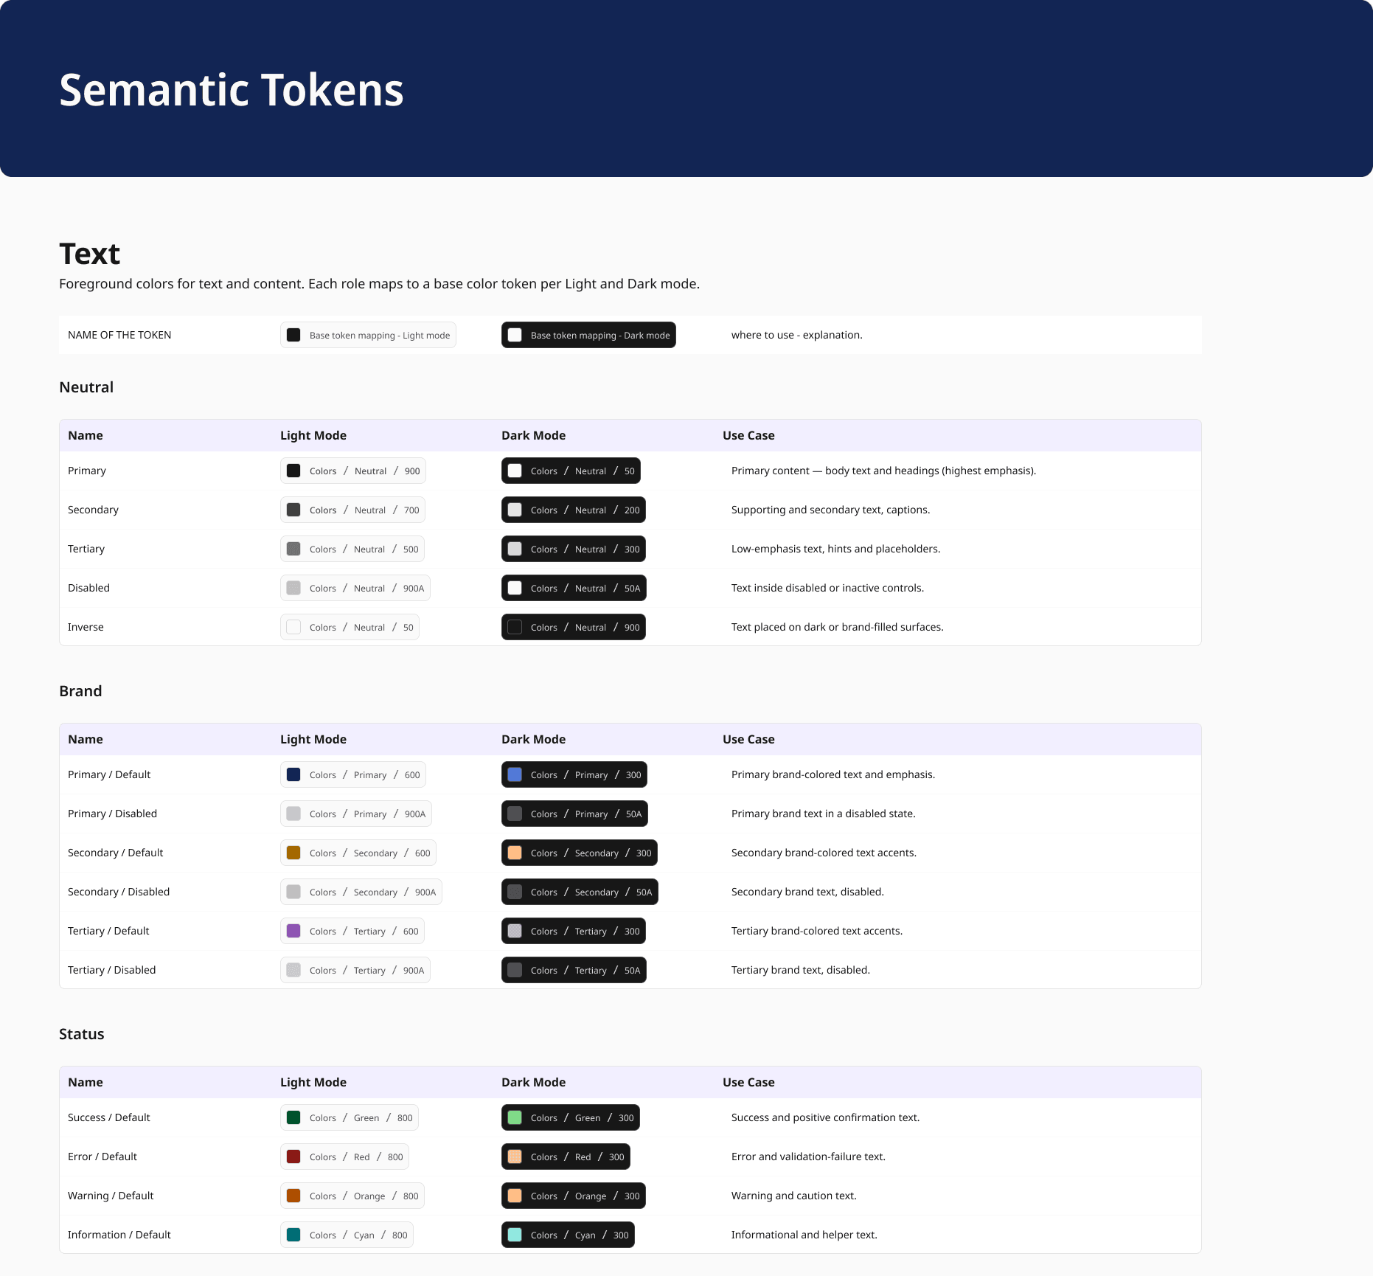
Task: Click the Colors / Tertiary / 50A chip
Action: tap(574, 970)
